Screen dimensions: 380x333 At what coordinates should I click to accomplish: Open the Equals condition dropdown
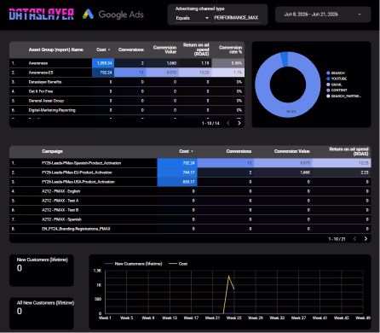193,18
